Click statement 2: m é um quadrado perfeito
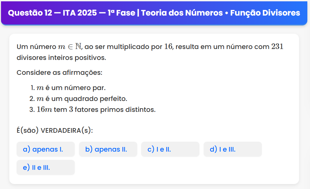 click(82, 99)
